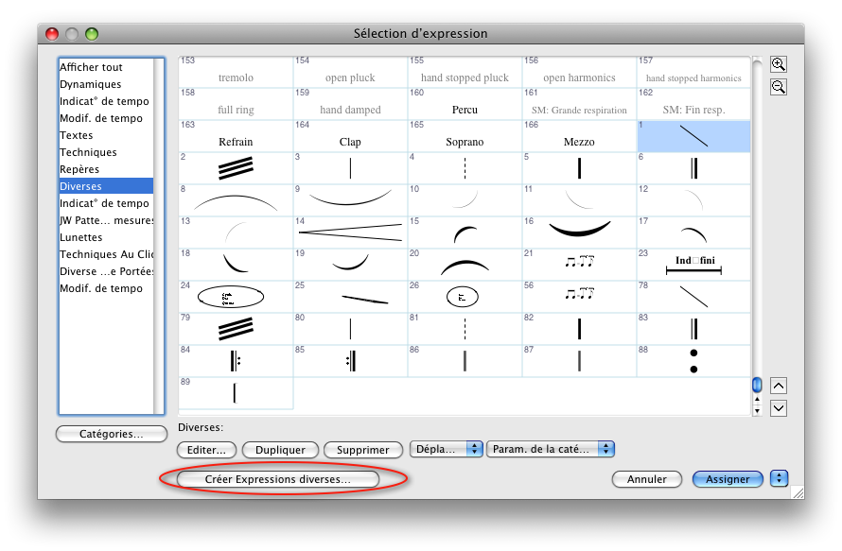Image resolution: width=842 pixels, height=551 pixels.
Task: Click the down arrow move button
Action: coord(779,408)
